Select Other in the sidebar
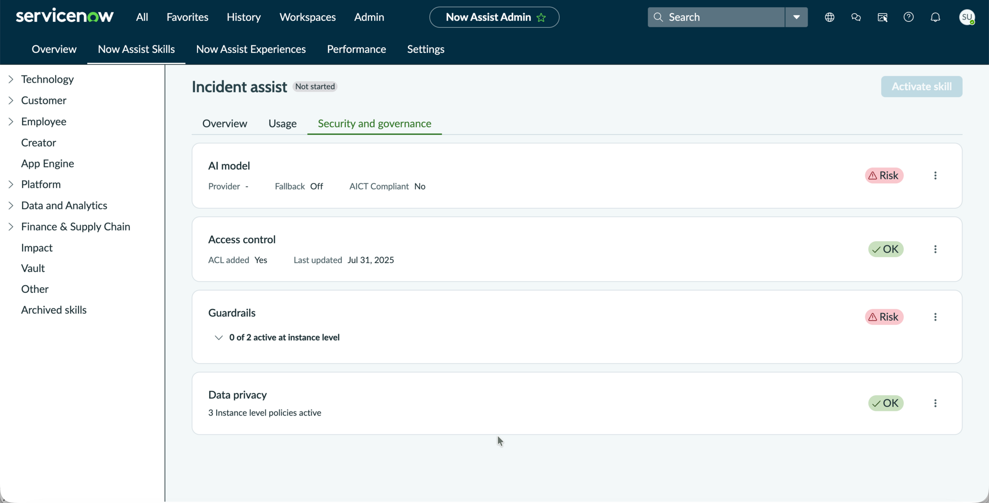The height and width of the screenshot is (503, 989). [34, 289]
